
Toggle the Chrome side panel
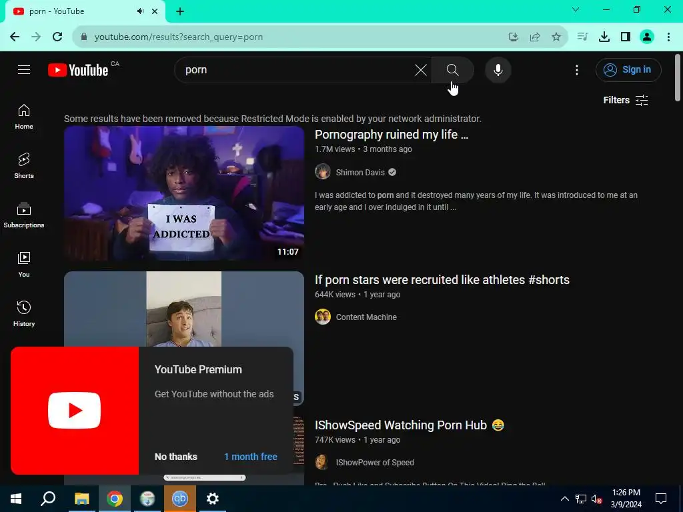tap(626, 37)
